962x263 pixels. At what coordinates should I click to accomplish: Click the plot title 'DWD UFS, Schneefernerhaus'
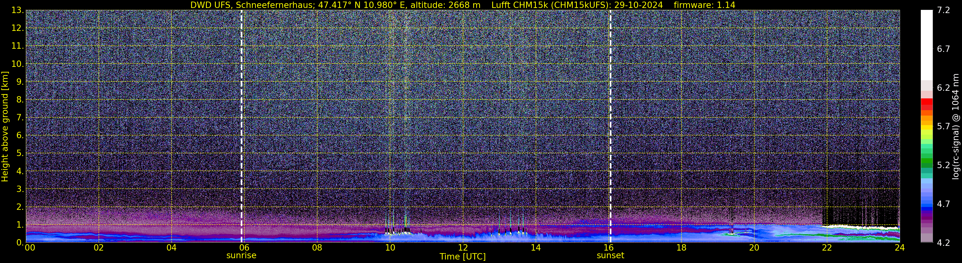point(253,5)
